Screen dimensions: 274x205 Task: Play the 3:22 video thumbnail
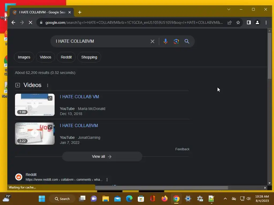(35, 133)
